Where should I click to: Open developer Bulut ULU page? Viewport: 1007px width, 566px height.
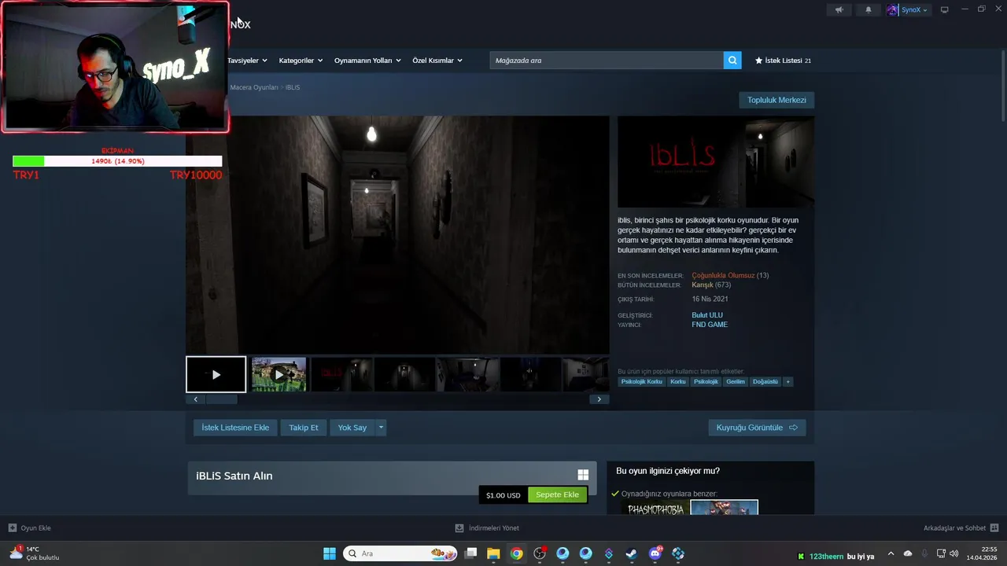pyautogui.click(x=707, y=315)
